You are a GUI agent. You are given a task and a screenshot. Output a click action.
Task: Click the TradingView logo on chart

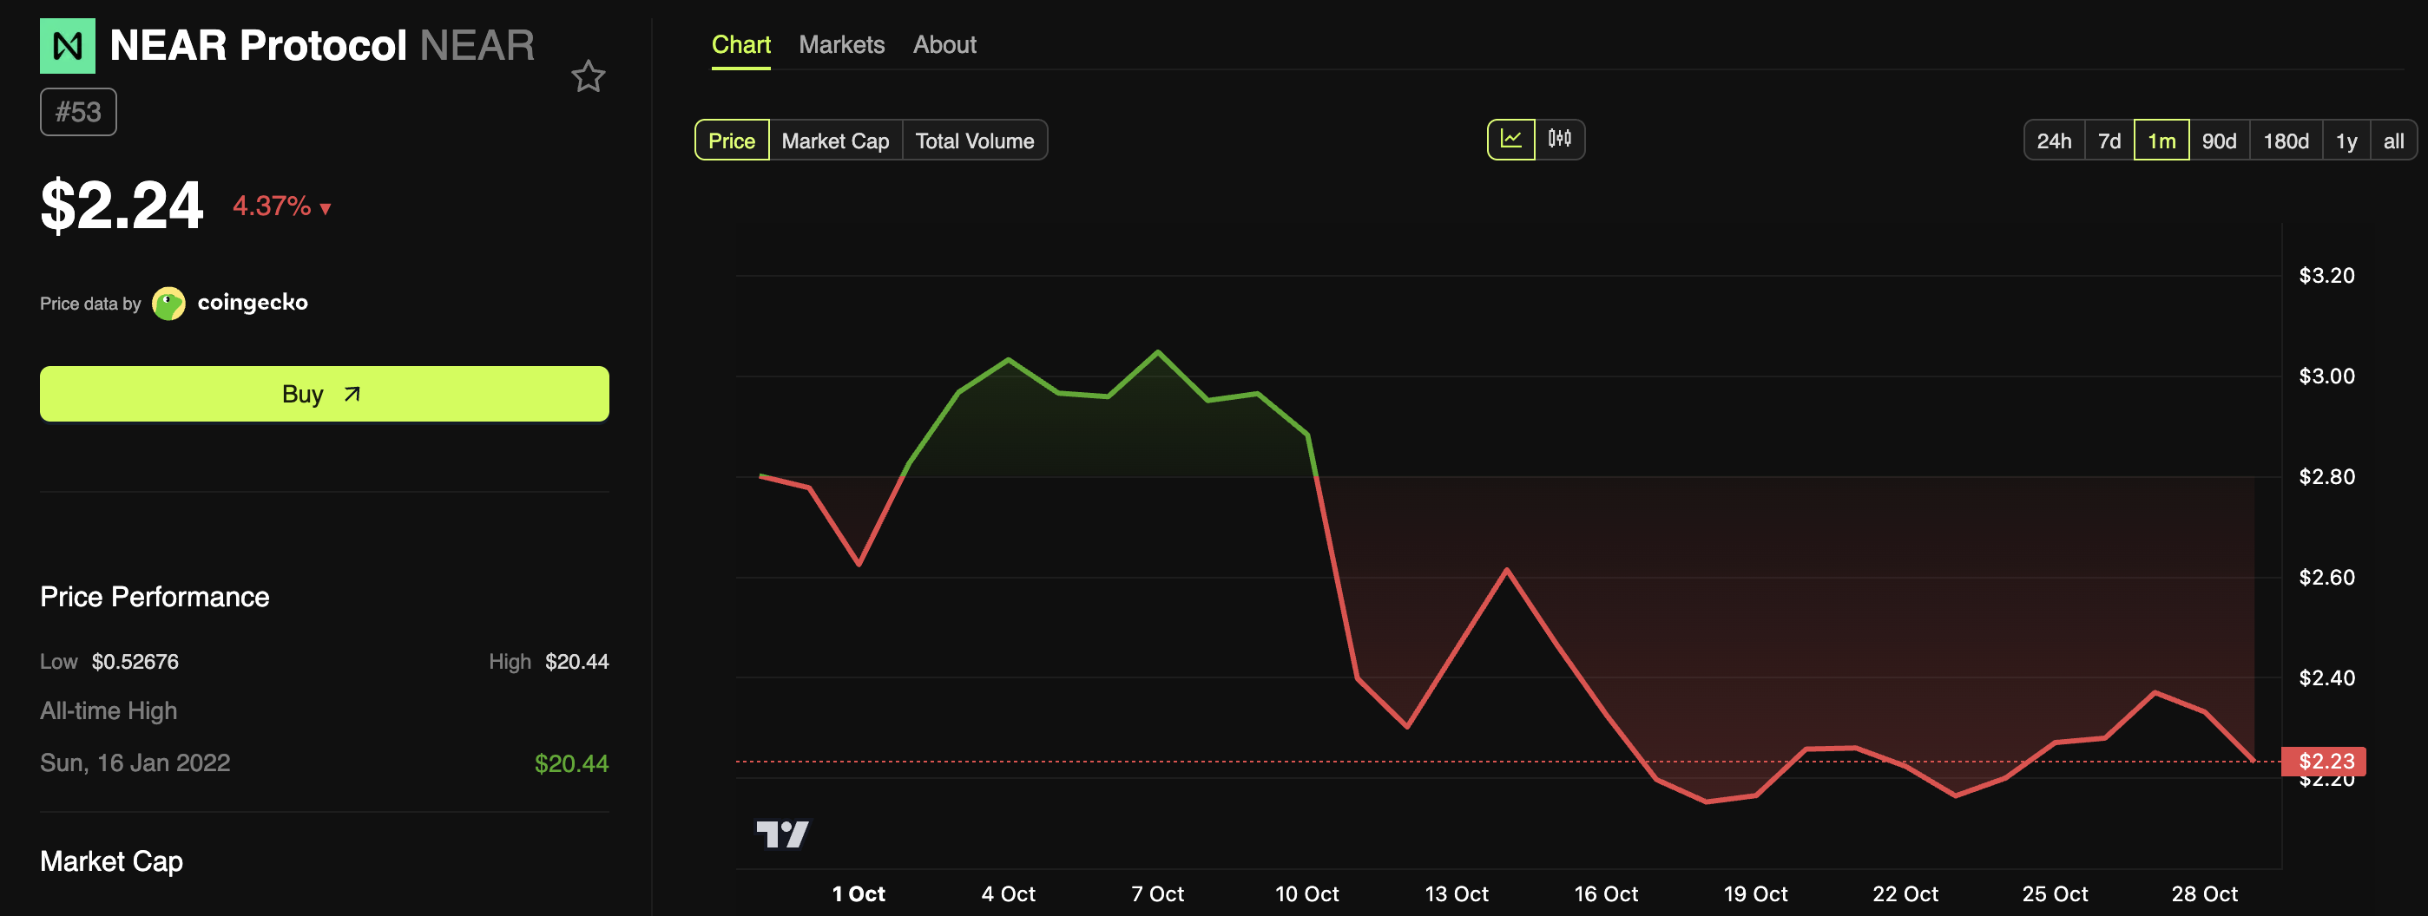782,833
